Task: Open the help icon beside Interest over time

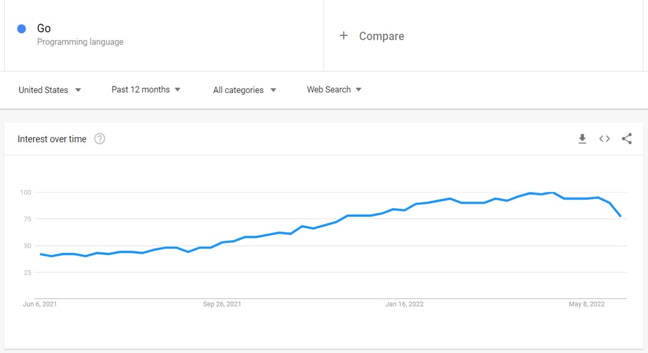Action: coord(100,139)
